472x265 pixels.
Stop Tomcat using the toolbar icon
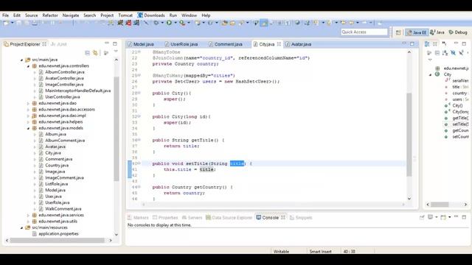point(128,23)
